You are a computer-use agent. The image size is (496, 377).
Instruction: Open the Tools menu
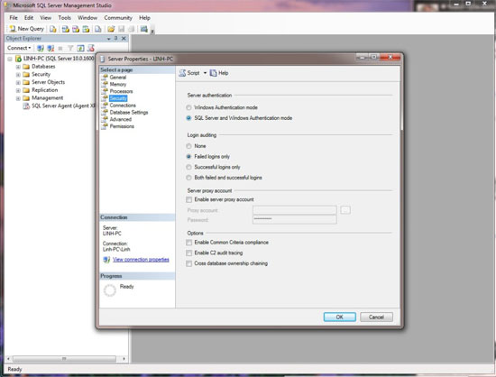(x=65, y=18)
